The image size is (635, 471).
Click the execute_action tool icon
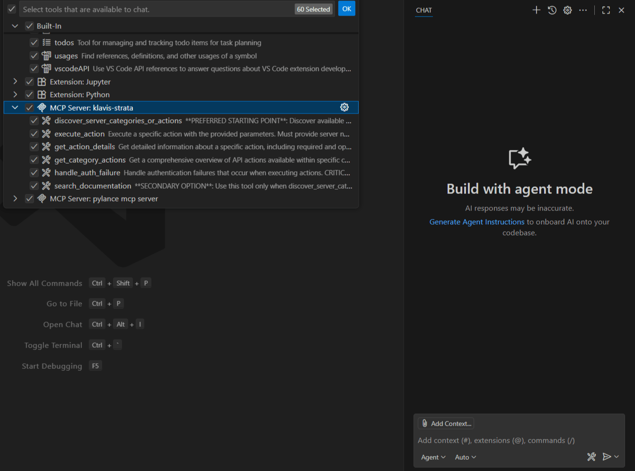46,134
